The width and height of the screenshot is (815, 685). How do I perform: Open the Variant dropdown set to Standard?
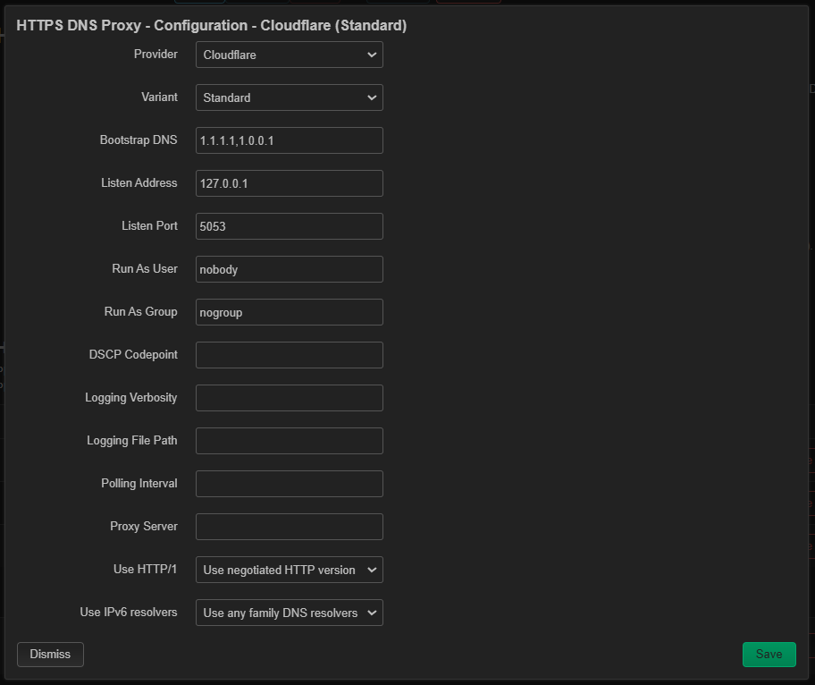point(289,97)
